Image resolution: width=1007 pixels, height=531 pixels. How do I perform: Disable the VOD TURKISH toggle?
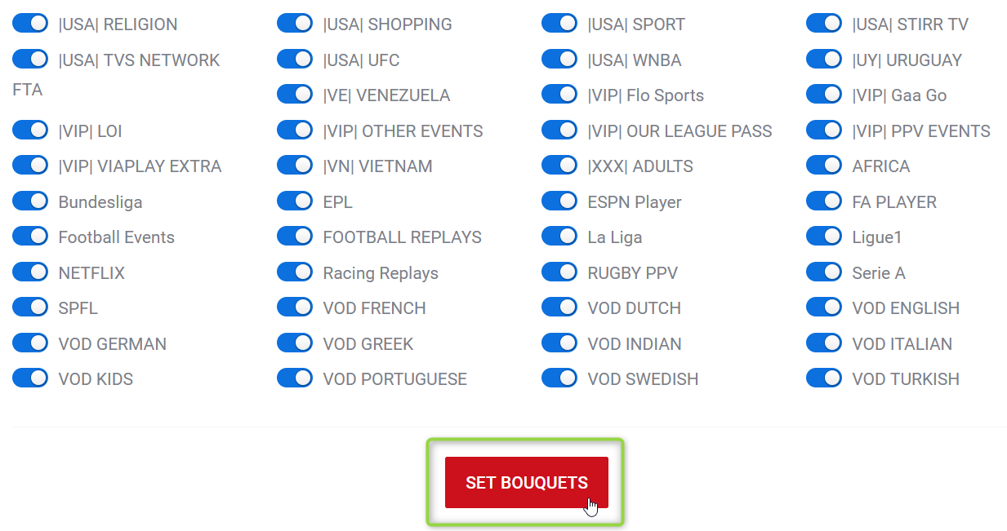pyautogui.click(x=824, y=378)
